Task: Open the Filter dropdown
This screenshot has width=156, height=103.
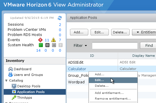Action: click(80, 46)
